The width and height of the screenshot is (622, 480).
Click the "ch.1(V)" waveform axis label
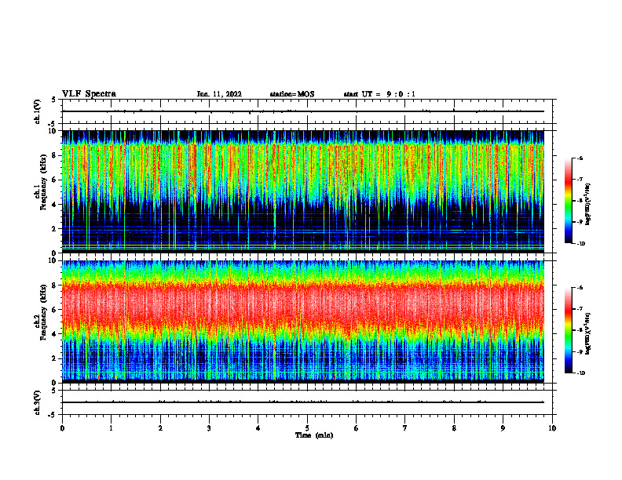(x=37, y=111)
